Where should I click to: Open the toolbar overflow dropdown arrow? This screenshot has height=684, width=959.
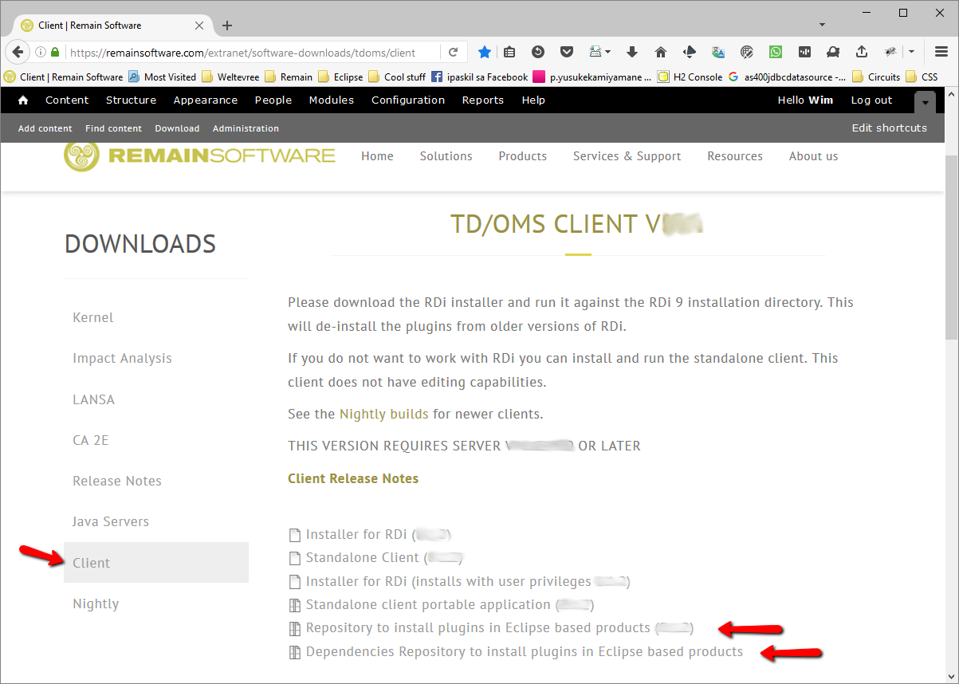tap(912, 53)
